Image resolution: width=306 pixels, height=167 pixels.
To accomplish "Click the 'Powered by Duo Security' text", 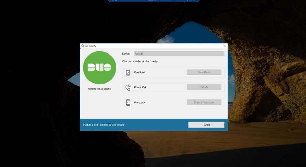I will 99,89.
